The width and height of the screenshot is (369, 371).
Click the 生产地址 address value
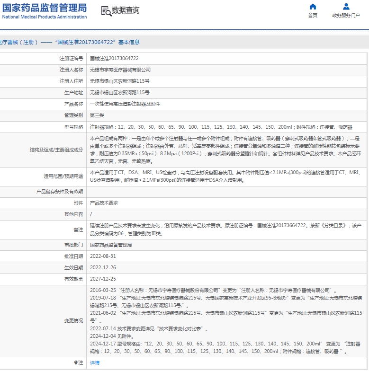119,93
